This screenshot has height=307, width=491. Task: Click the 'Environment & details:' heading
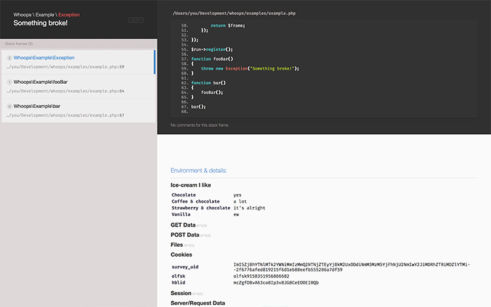tap(198, 170)
